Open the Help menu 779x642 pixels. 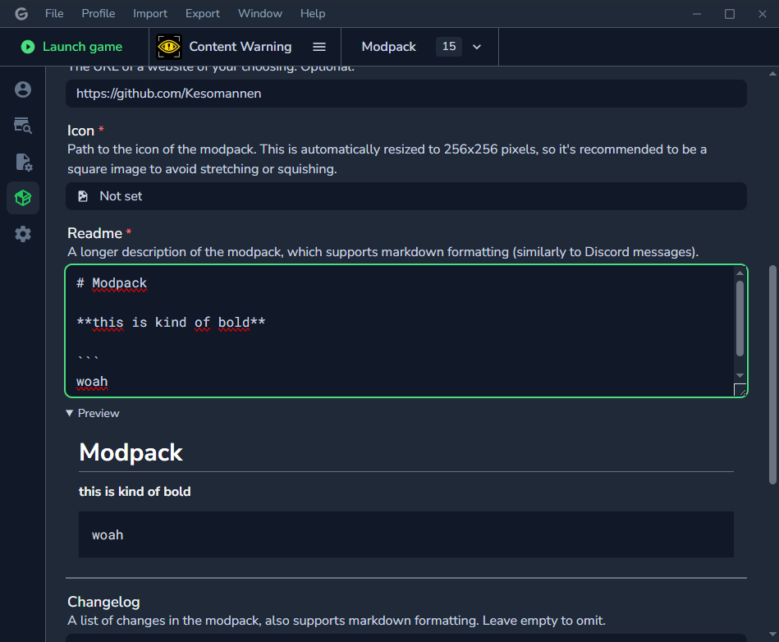(x=313, y=13)
